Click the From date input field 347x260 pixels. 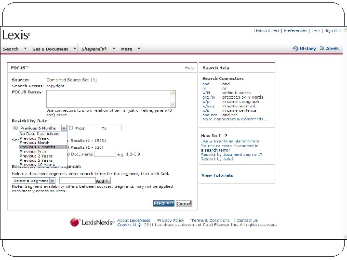pyautogui.click(x=93, y=128)
